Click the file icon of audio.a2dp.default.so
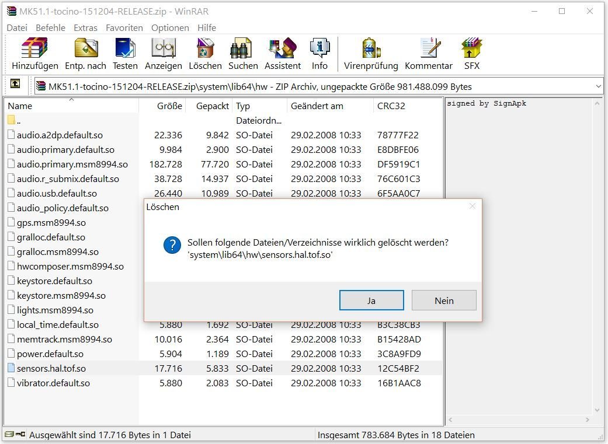The width and height of the screenshot is (608, 444). point(11,135)
